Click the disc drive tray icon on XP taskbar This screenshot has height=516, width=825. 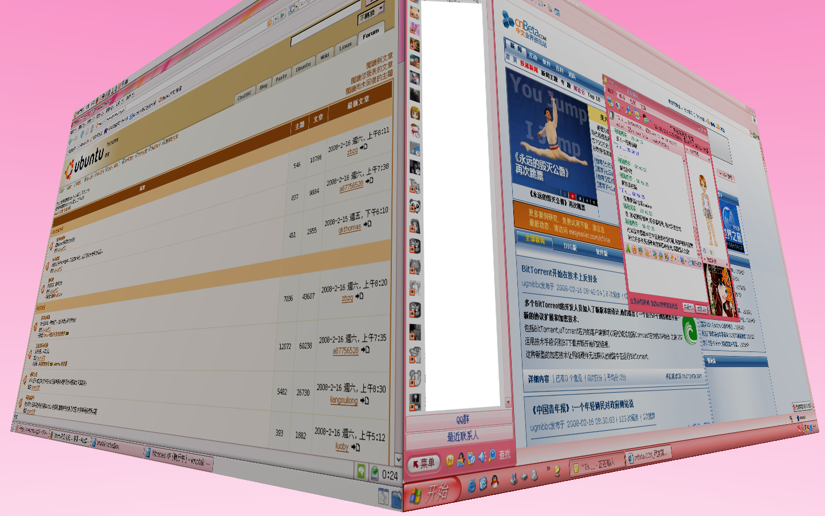coord(534,475)
